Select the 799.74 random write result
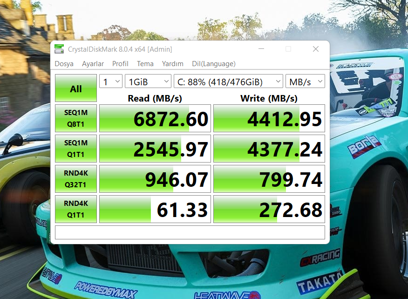 269,179
